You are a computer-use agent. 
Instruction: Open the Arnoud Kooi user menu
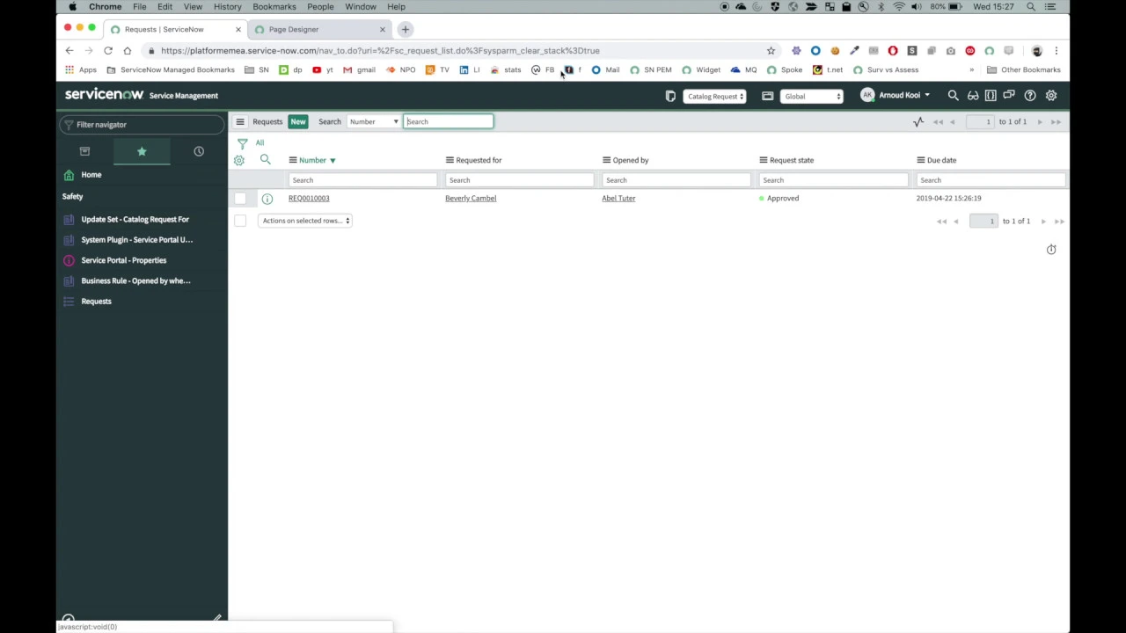coord(899,95)
